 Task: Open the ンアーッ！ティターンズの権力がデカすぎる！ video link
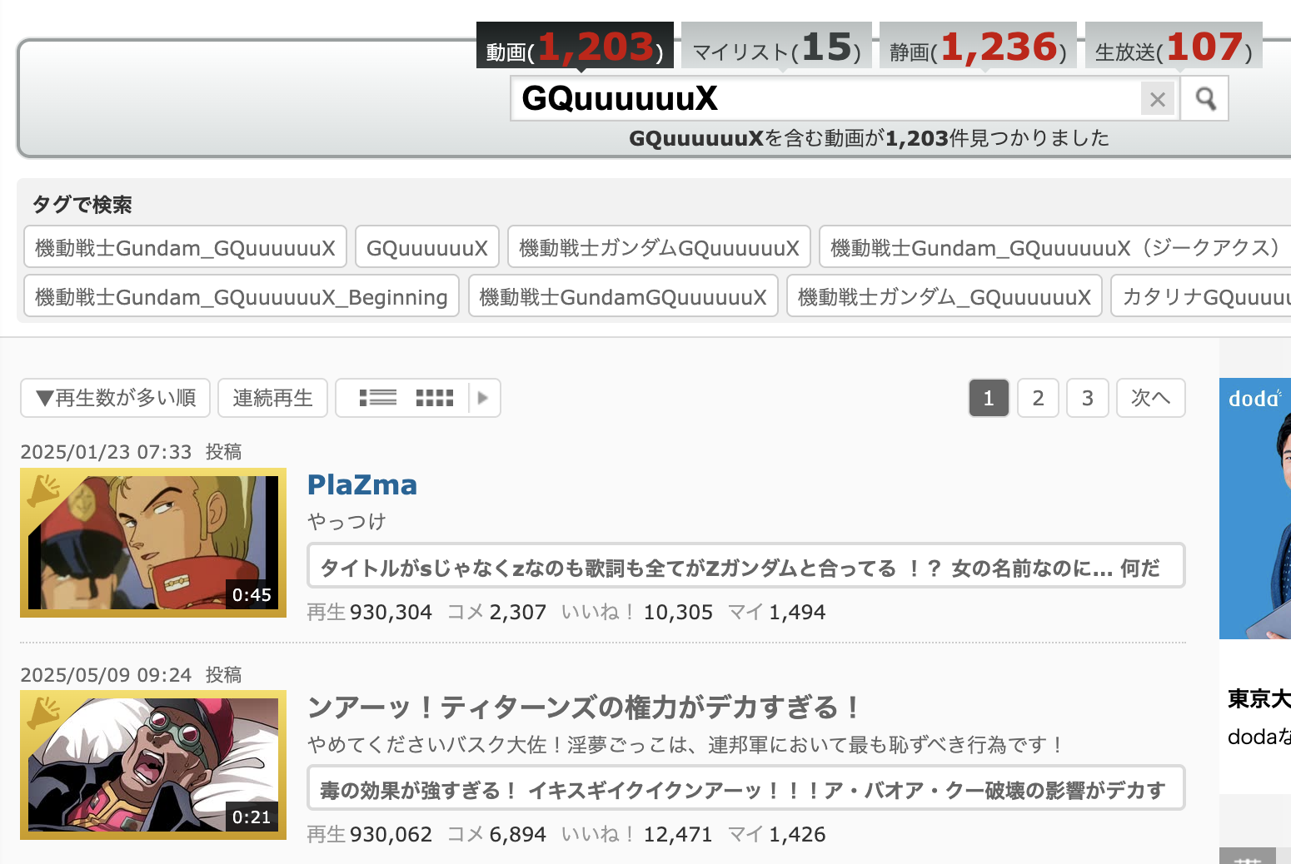tap(585, 708)
